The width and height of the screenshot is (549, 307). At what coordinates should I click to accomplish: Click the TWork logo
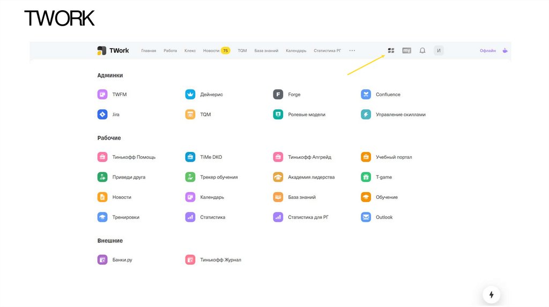pos(113,51)
